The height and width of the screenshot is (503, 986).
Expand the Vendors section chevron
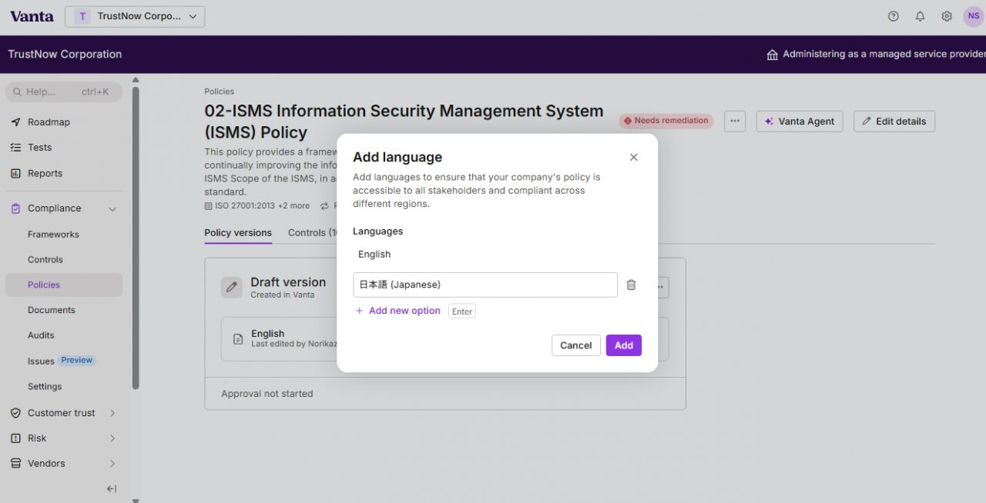(112, 464)
